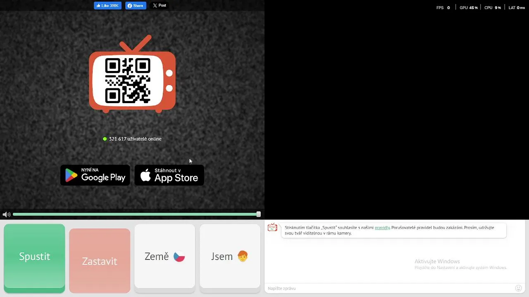Image resolution: width=529 pixels, height=297 pixels.
Task: Click the FPS counter in overlay
Action: [443, 8]
